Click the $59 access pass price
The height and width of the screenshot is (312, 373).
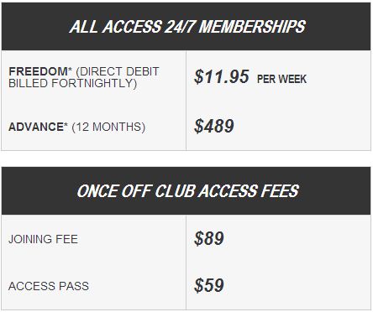(x=209, y=285)
